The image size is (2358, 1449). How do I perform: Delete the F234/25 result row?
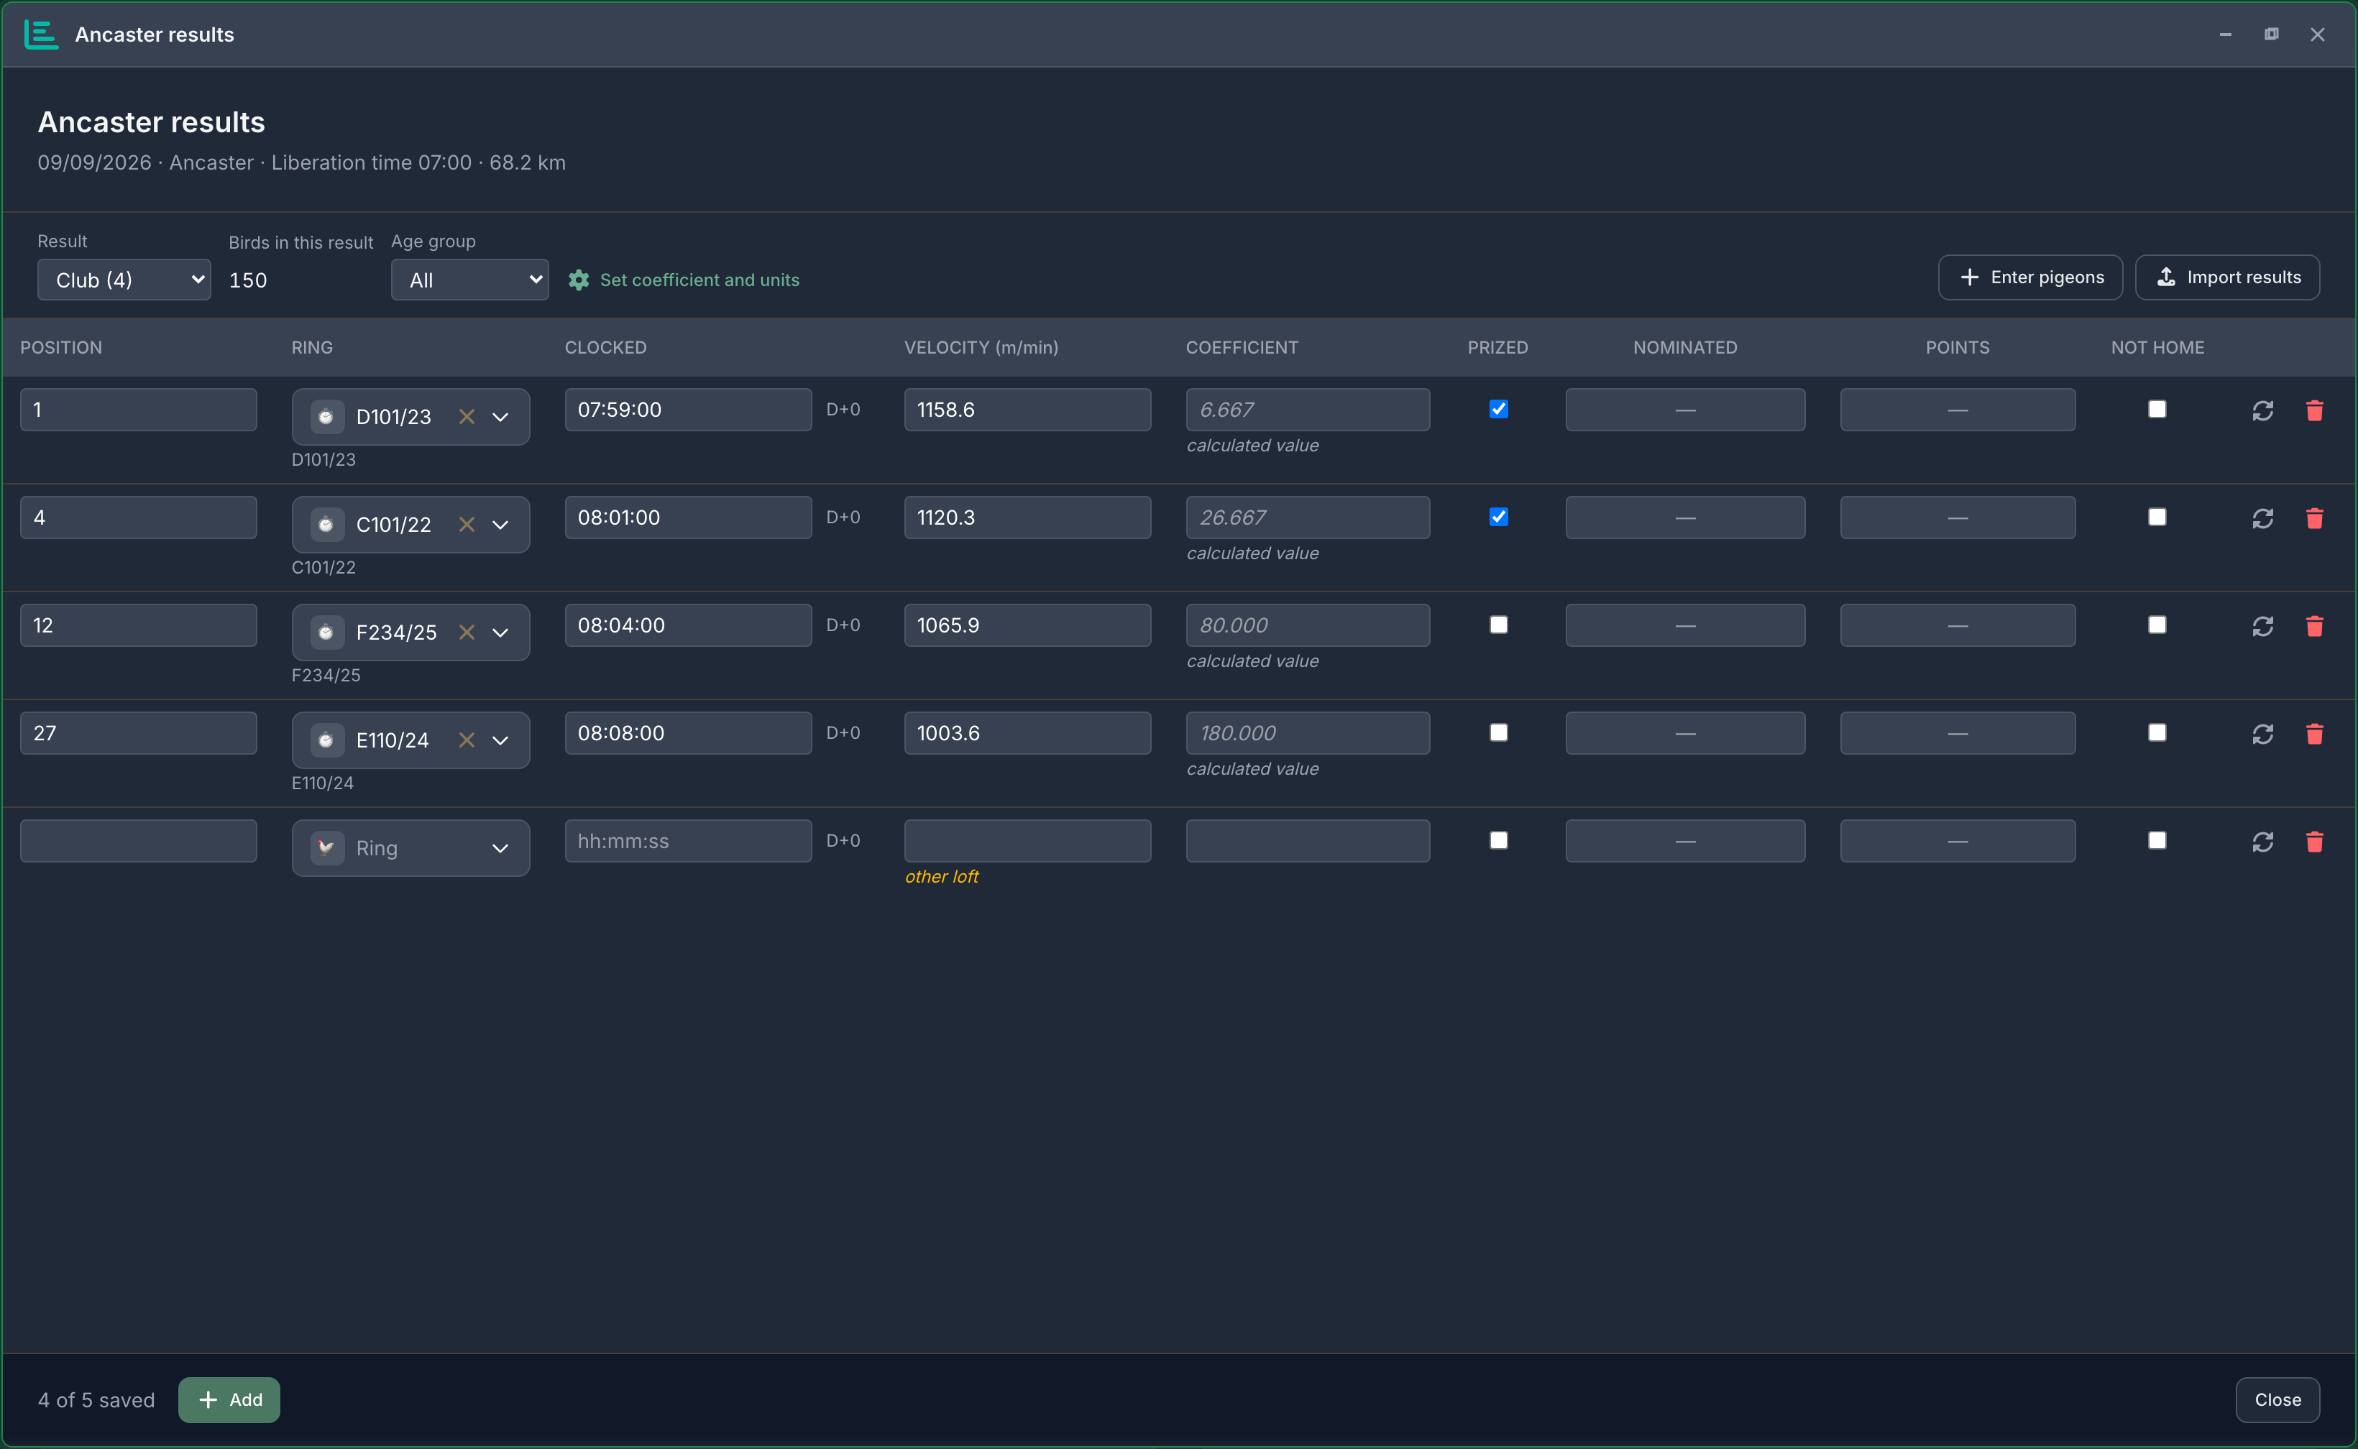(x=2314, y=626)
